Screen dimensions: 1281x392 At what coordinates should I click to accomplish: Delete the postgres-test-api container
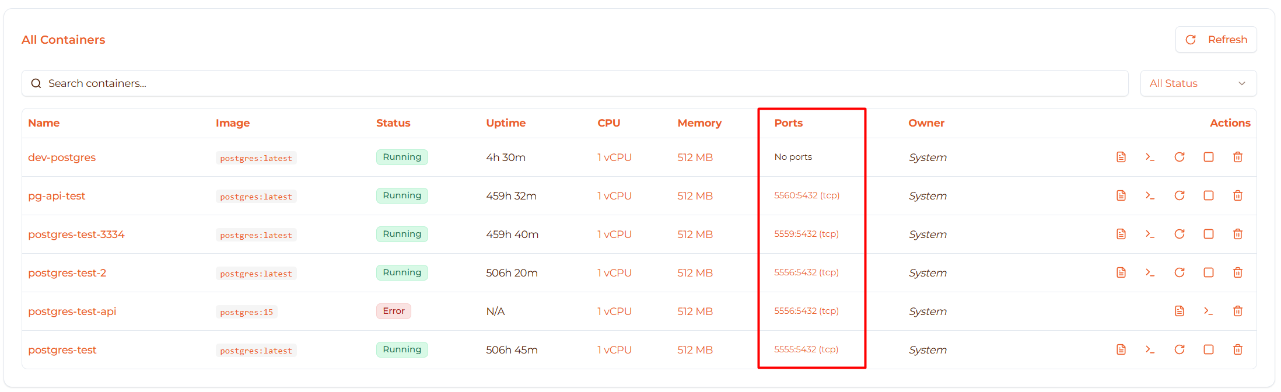[x=1237, y=311]
